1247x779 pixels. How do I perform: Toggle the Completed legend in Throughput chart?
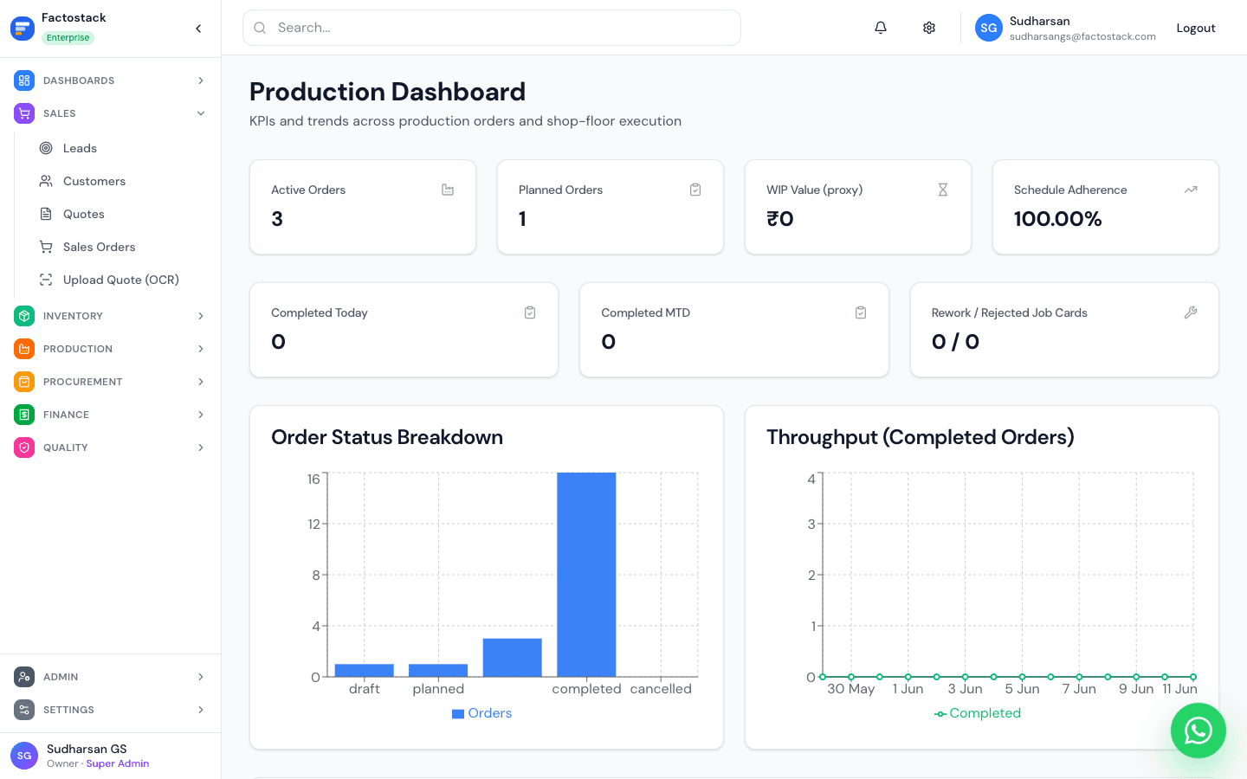click(x=978, y=713)
